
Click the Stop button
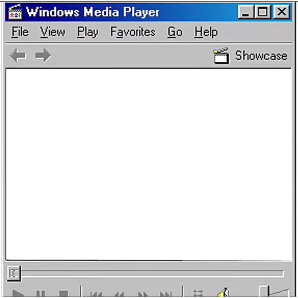click(x=64, y=294)
